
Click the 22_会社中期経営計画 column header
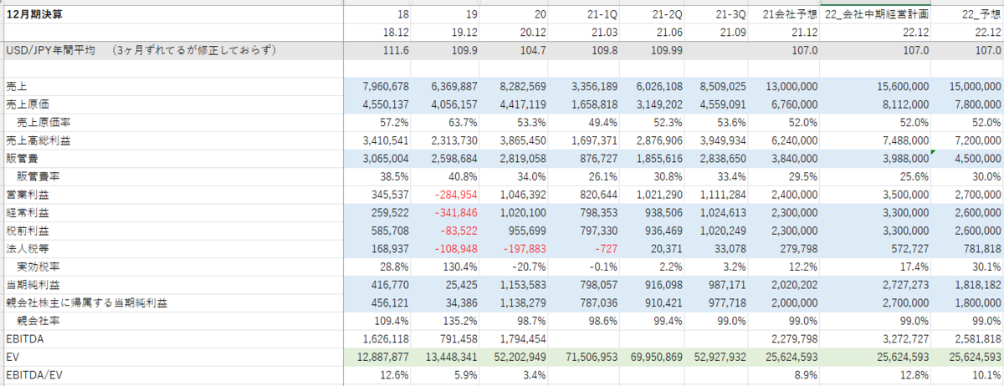pyautogui.click(x=877, y=14)
